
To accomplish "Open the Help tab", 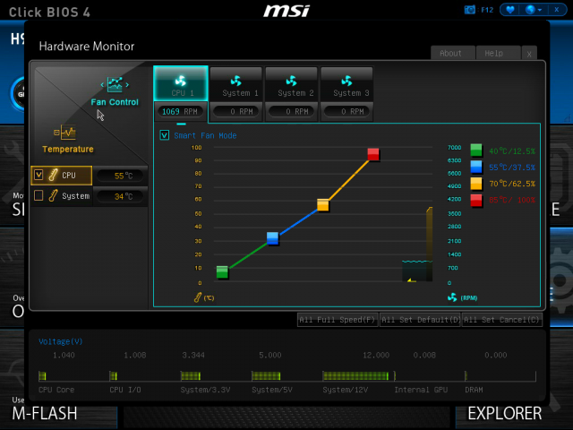I will 498,53.
